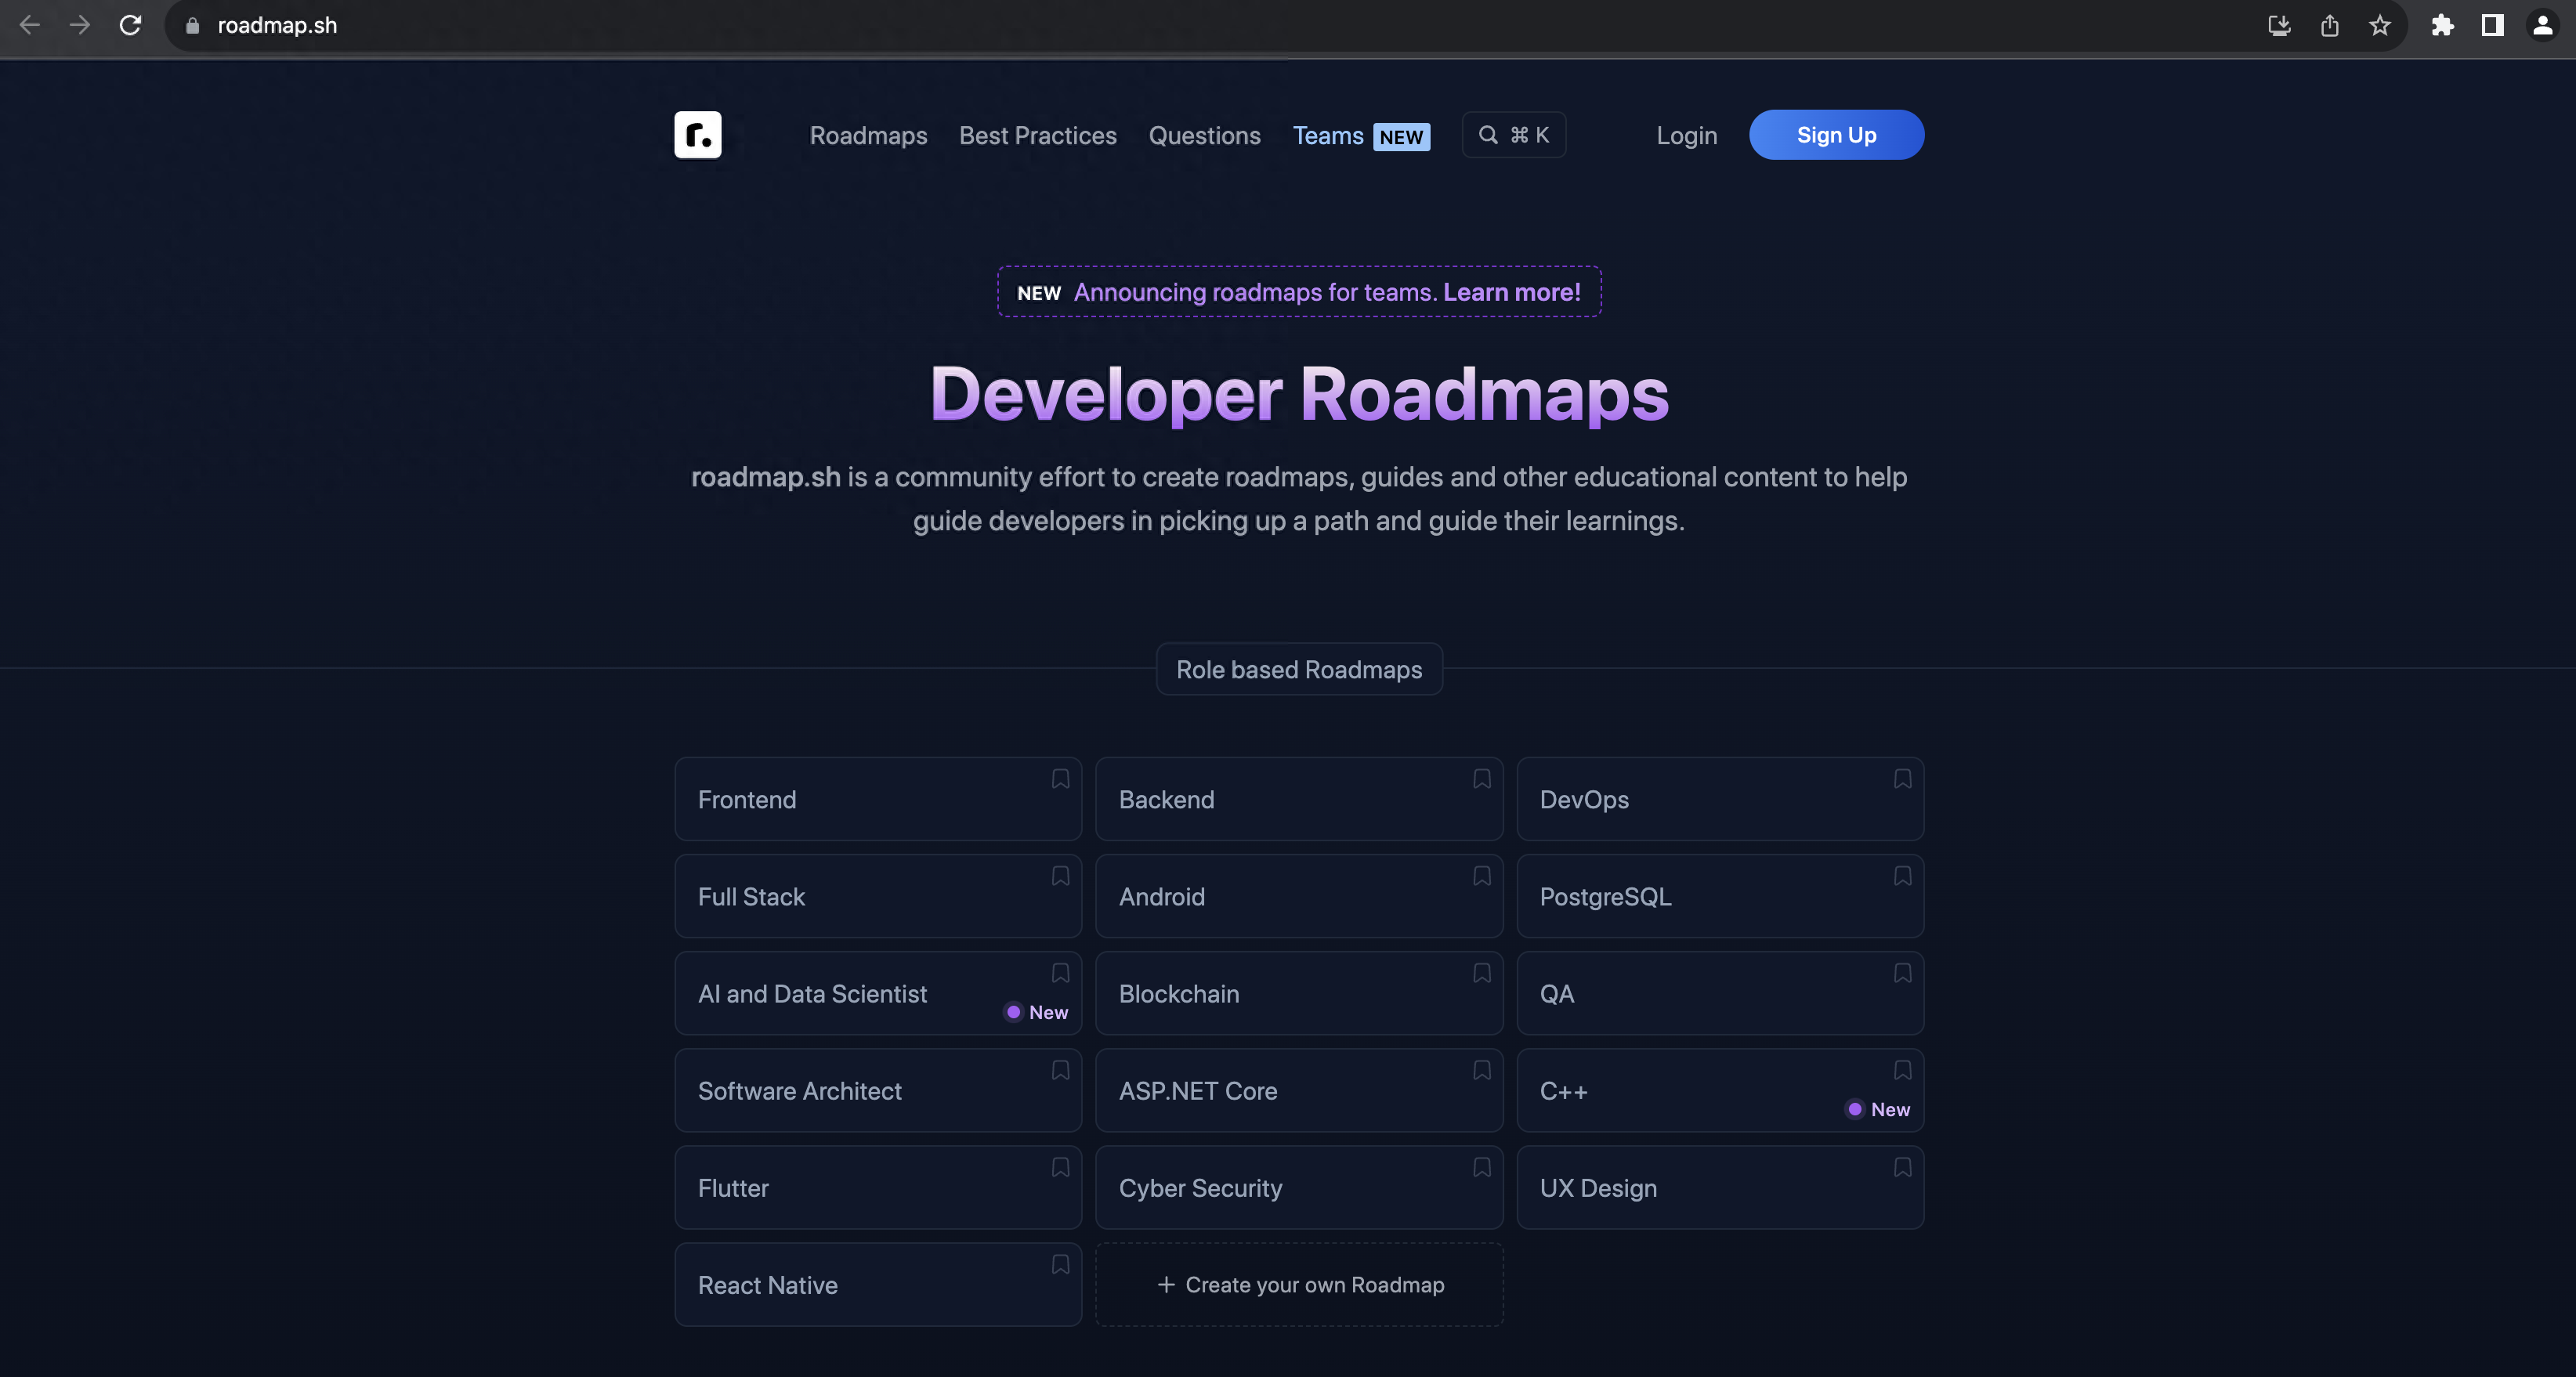Open the Frontend roadmap card
2576x1377 pixels.
pos(878,799)
